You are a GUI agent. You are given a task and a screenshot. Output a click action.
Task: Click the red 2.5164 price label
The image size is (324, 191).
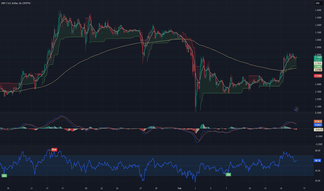(318, 76)
